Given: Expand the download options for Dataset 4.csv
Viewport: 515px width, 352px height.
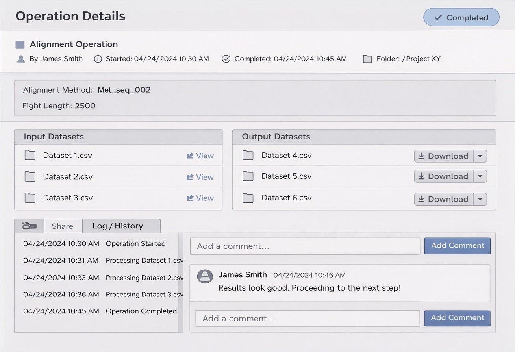Looking at the screenshot, I should pyautogui.click(x=480, y=156).
